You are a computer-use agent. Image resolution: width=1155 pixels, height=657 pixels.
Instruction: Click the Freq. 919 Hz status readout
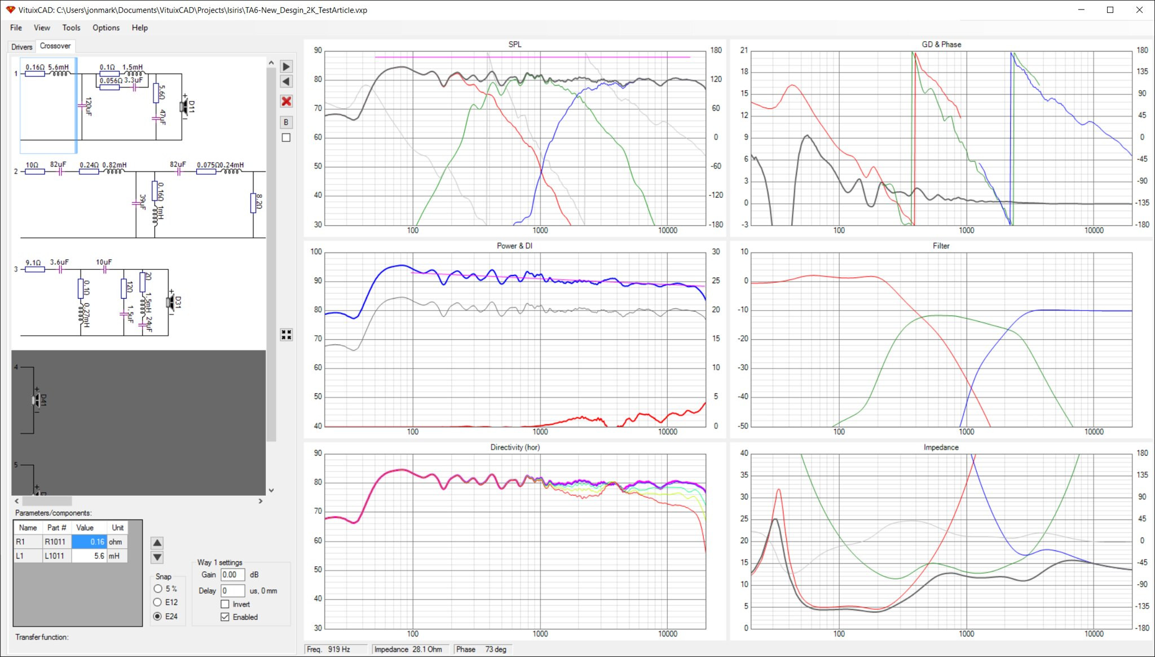(336, 650)
